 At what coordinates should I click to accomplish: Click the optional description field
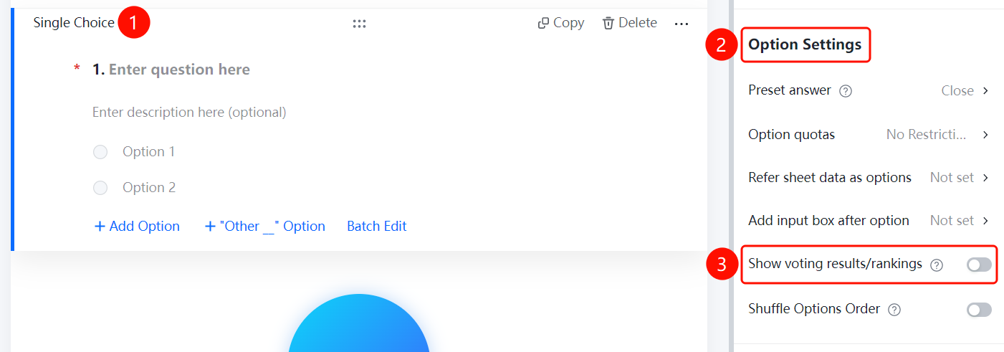pos(189,113)
